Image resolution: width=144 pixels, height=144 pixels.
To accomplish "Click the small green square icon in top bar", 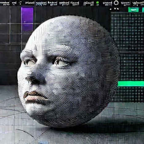I will (x=98, y=2).
